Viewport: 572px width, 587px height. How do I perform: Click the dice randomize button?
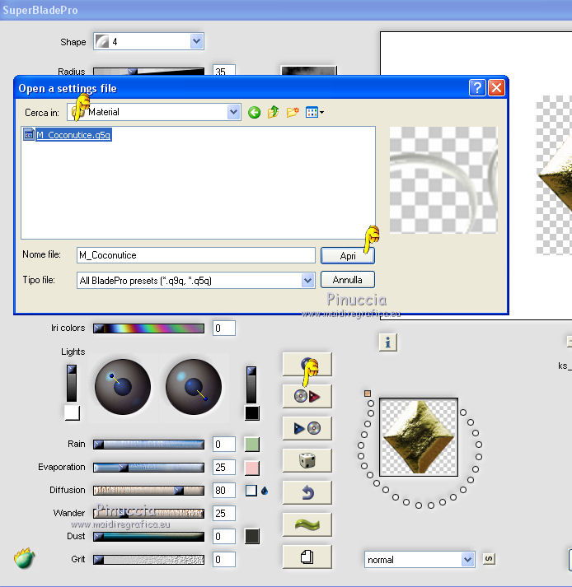click(x=307, y=460)
